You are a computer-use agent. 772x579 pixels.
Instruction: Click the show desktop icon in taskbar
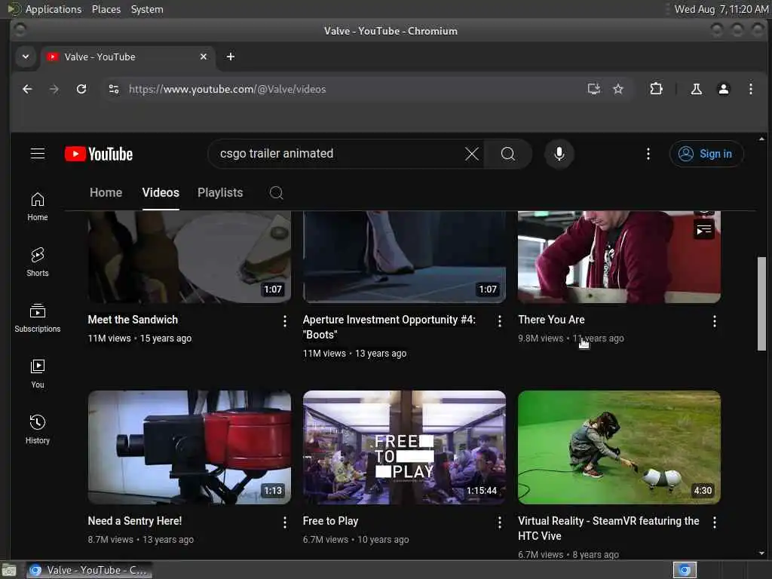point(8,570)
